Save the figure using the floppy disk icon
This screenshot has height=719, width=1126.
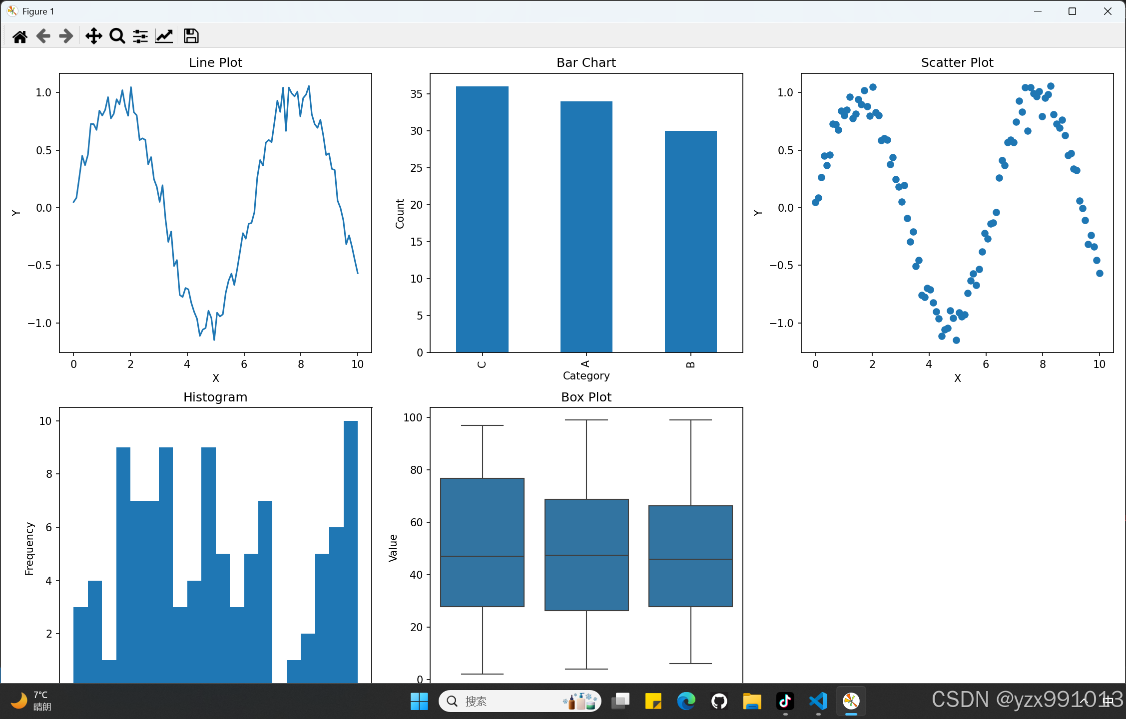tap(191, 36)
